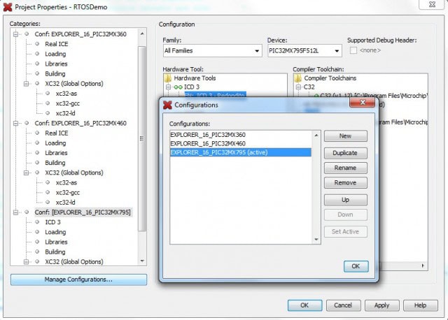Click the Categories tree scrollbar thumb
Screen dimensions: 448x320
coord(142,138)
